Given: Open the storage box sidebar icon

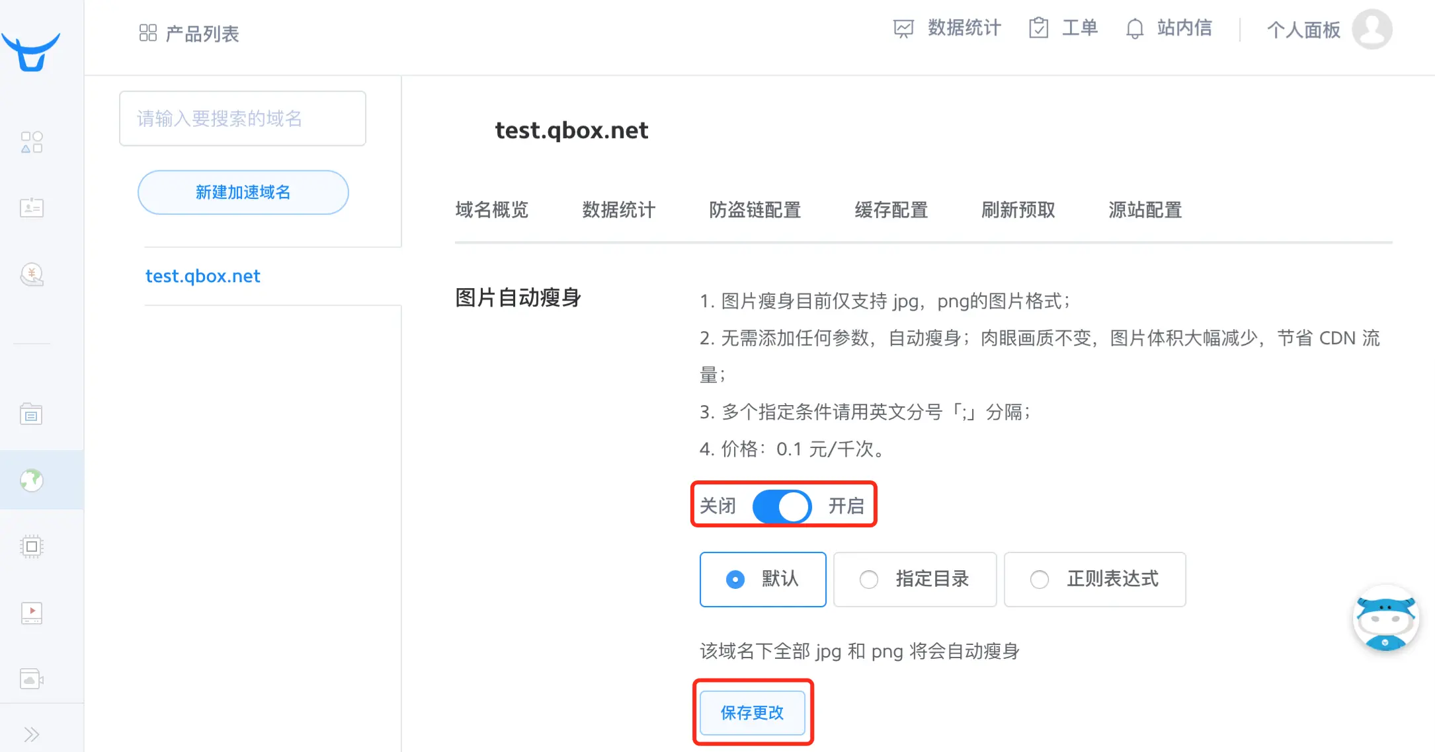Looking at the screenshot, I should click(x=31, y=414).
